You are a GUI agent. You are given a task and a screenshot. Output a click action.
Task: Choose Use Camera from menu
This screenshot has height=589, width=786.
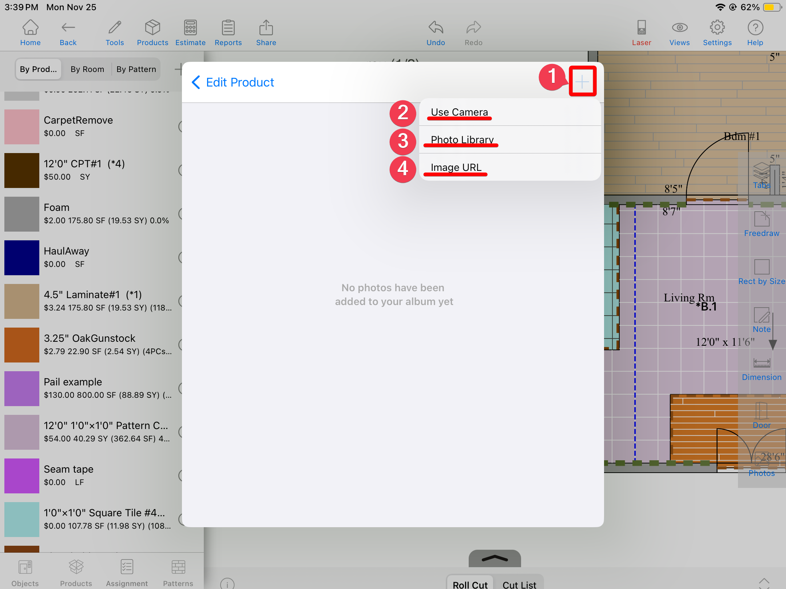[459, 112]
